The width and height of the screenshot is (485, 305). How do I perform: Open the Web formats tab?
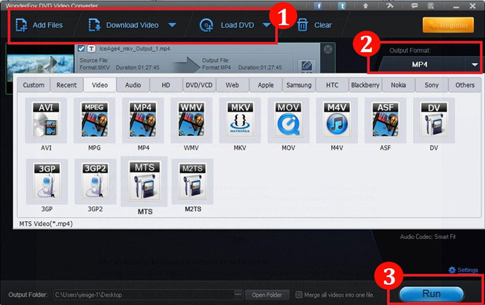point(232,85)
